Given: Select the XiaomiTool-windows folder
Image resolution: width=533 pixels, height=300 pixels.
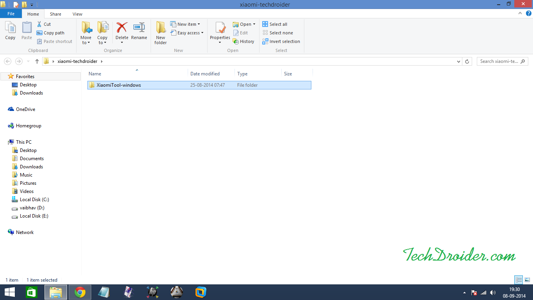Looking at the screenshot, I should point(199,85).
